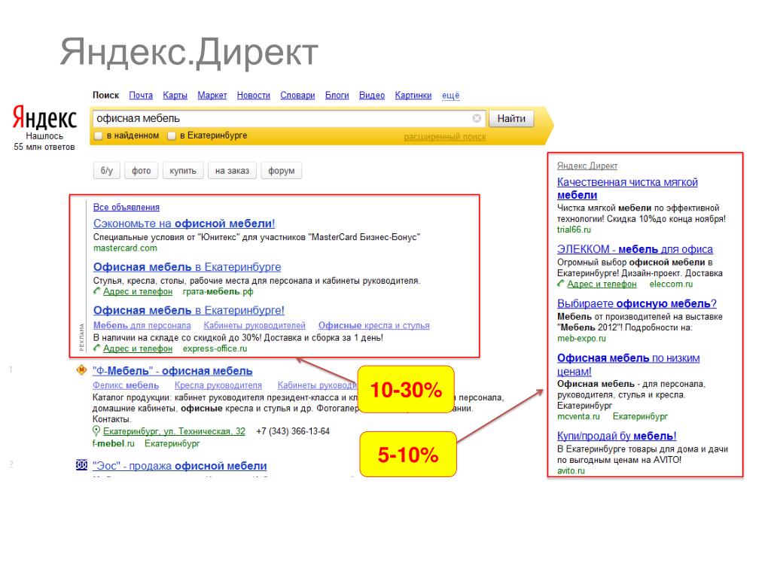Open the 'Феликс мебель' sitelink
This screenshot has width=771, height=578.
pyautogui.click(x=126, y=385)
